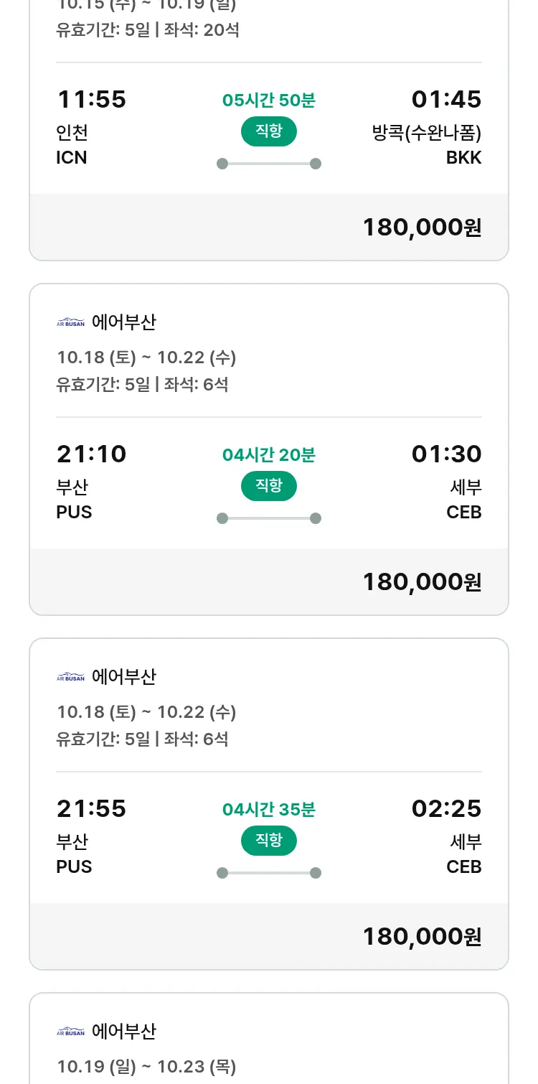Tap the 직항 badge on the Incheon–Bangkok flight

pyautogui.click(x=268, y=131)
